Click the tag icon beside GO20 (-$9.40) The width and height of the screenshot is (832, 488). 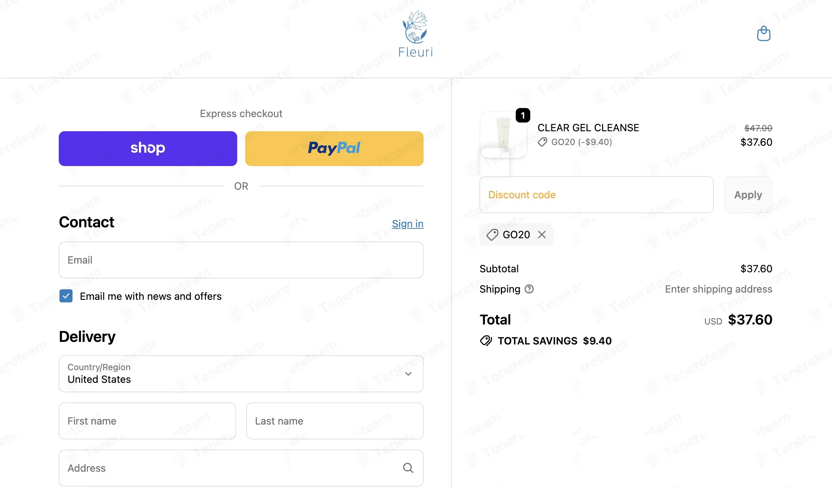click(542, 142)
